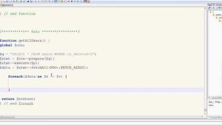Viewport: 222px width, 125px height.
Task: Toggle synchronized horizontal scrolling icon
Action: tap(45, 1)
